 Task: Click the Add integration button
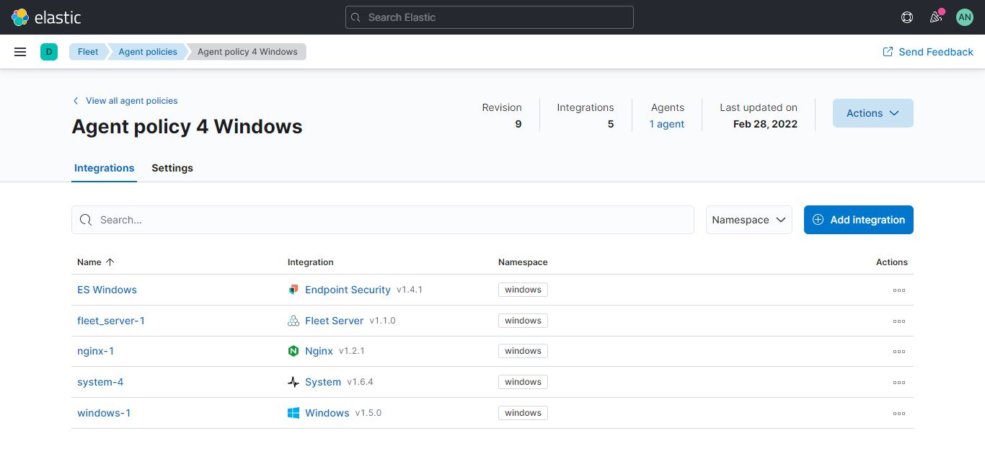tap(858, 220)
